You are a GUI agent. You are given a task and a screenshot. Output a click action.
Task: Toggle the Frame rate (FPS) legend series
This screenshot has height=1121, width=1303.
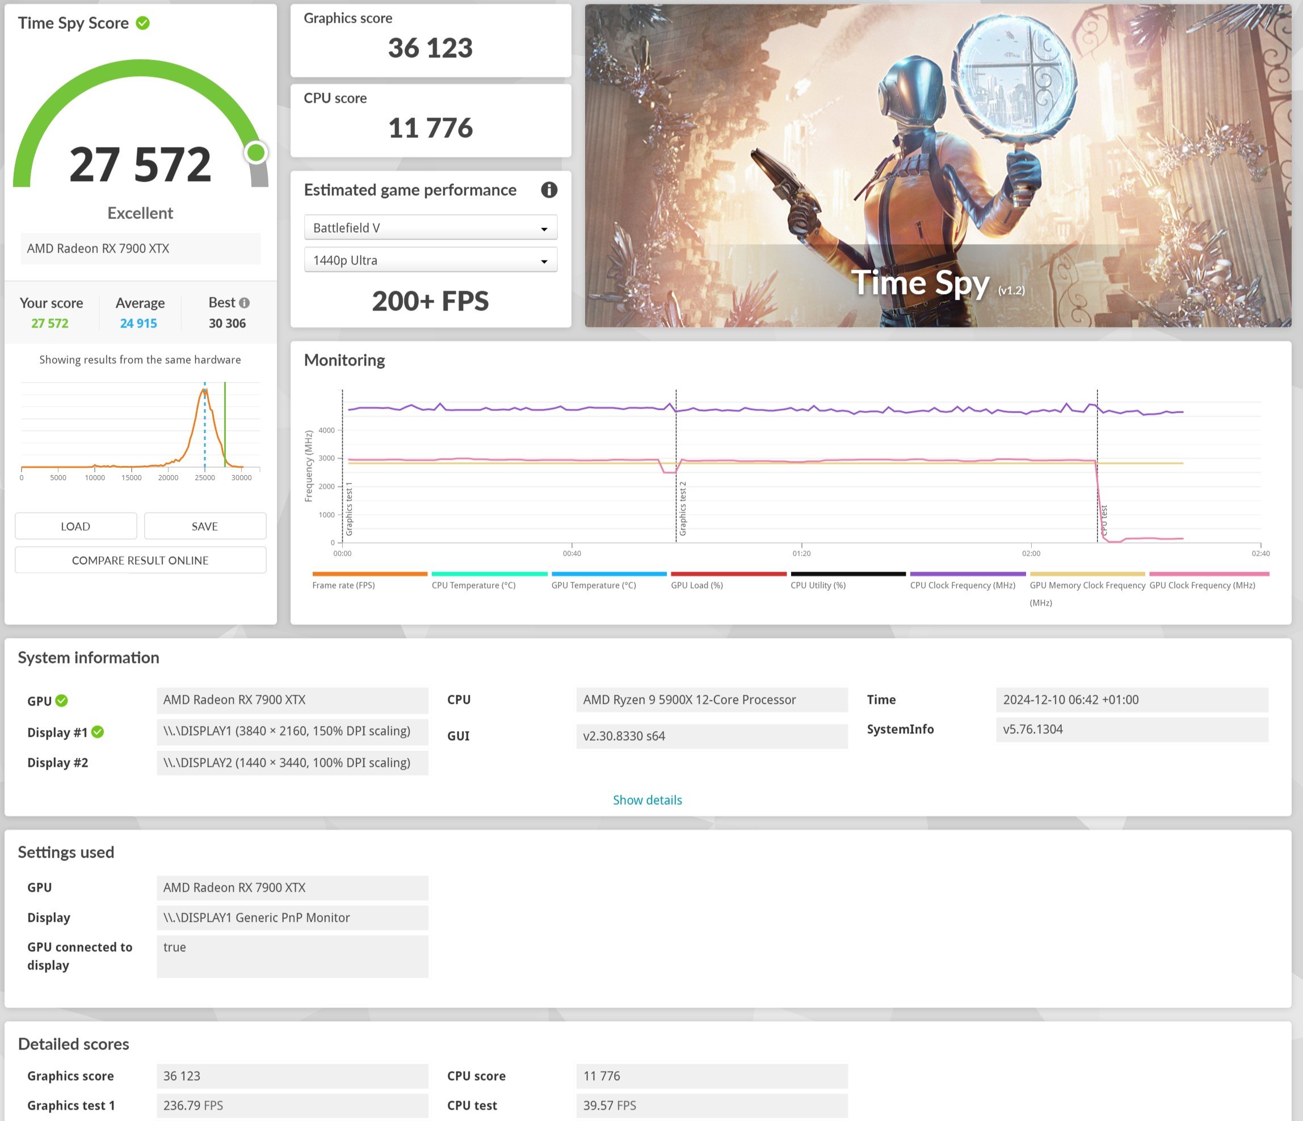pos(343,585)
